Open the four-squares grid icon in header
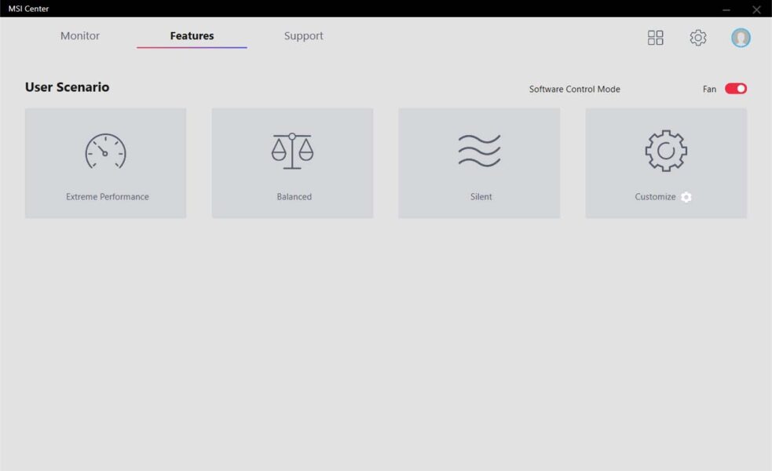 [x=655, y=38]
